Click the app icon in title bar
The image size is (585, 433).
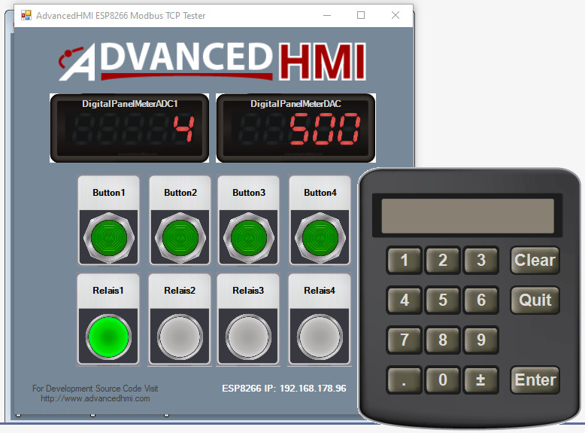(26, 15)
